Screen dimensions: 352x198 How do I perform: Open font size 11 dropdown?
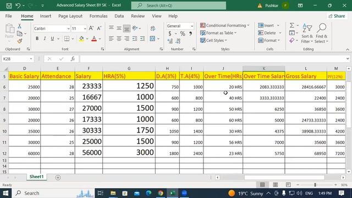[85, 29]
